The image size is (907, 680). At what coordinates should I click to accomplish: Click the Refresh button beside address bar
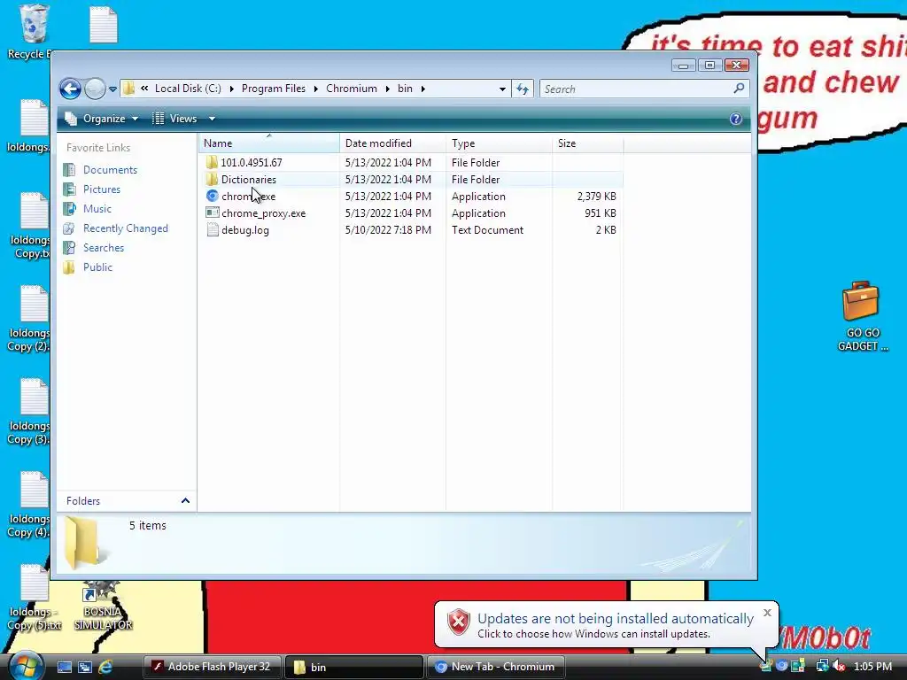(523, 89)
